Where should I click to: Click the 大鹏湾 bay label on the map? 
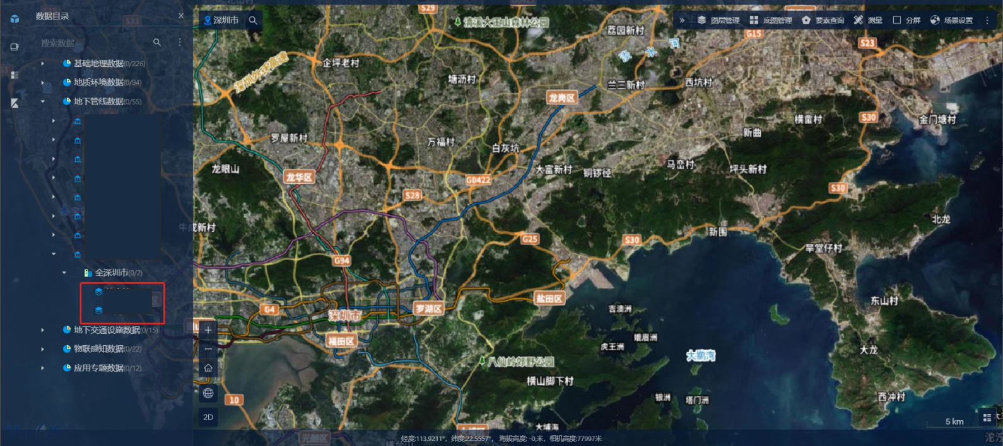(701, 356)
